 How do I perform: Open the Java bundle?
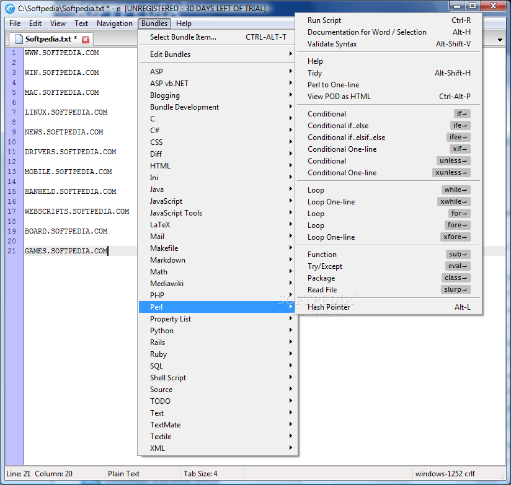point(218,190)
